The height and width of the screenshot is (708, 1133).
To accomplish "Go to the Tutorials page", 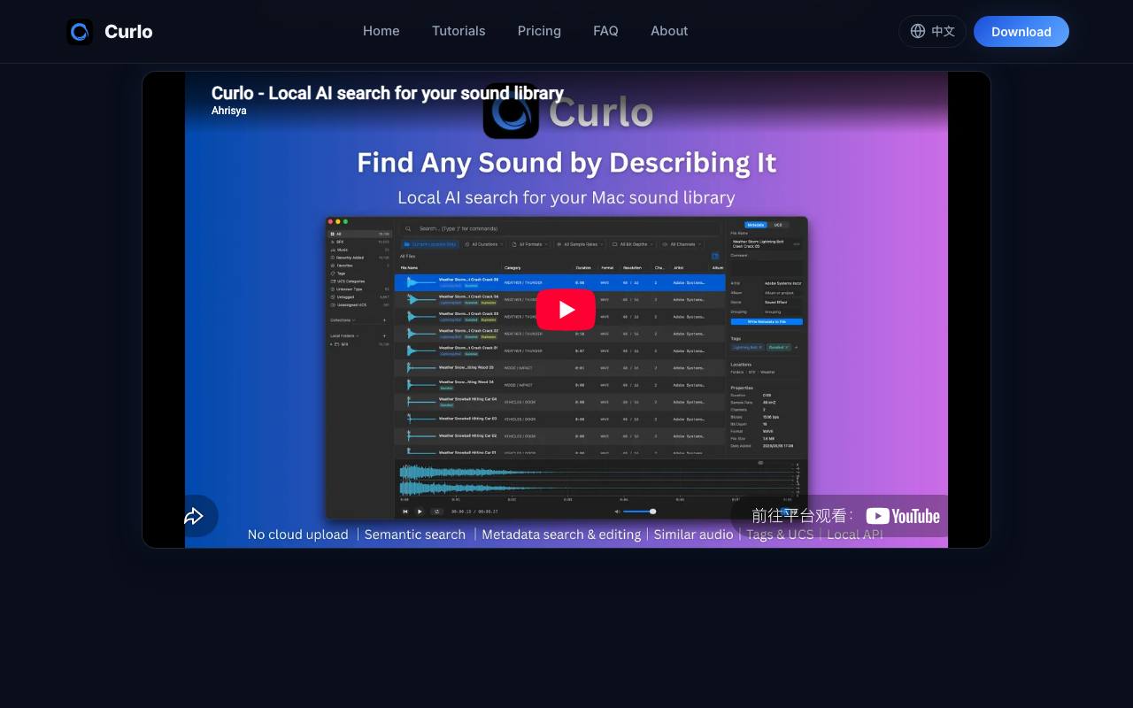I will [459, 31].
